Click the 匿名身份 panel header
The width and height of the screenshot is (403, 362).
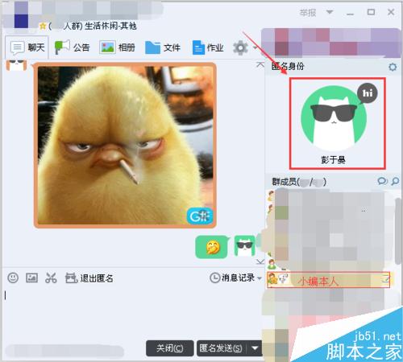288,66
